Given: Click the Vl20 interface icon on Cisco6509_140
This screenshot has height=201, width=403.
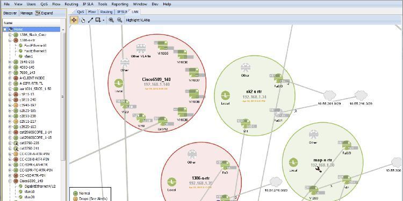Looking at the screenshot, I should click(125, 105).
